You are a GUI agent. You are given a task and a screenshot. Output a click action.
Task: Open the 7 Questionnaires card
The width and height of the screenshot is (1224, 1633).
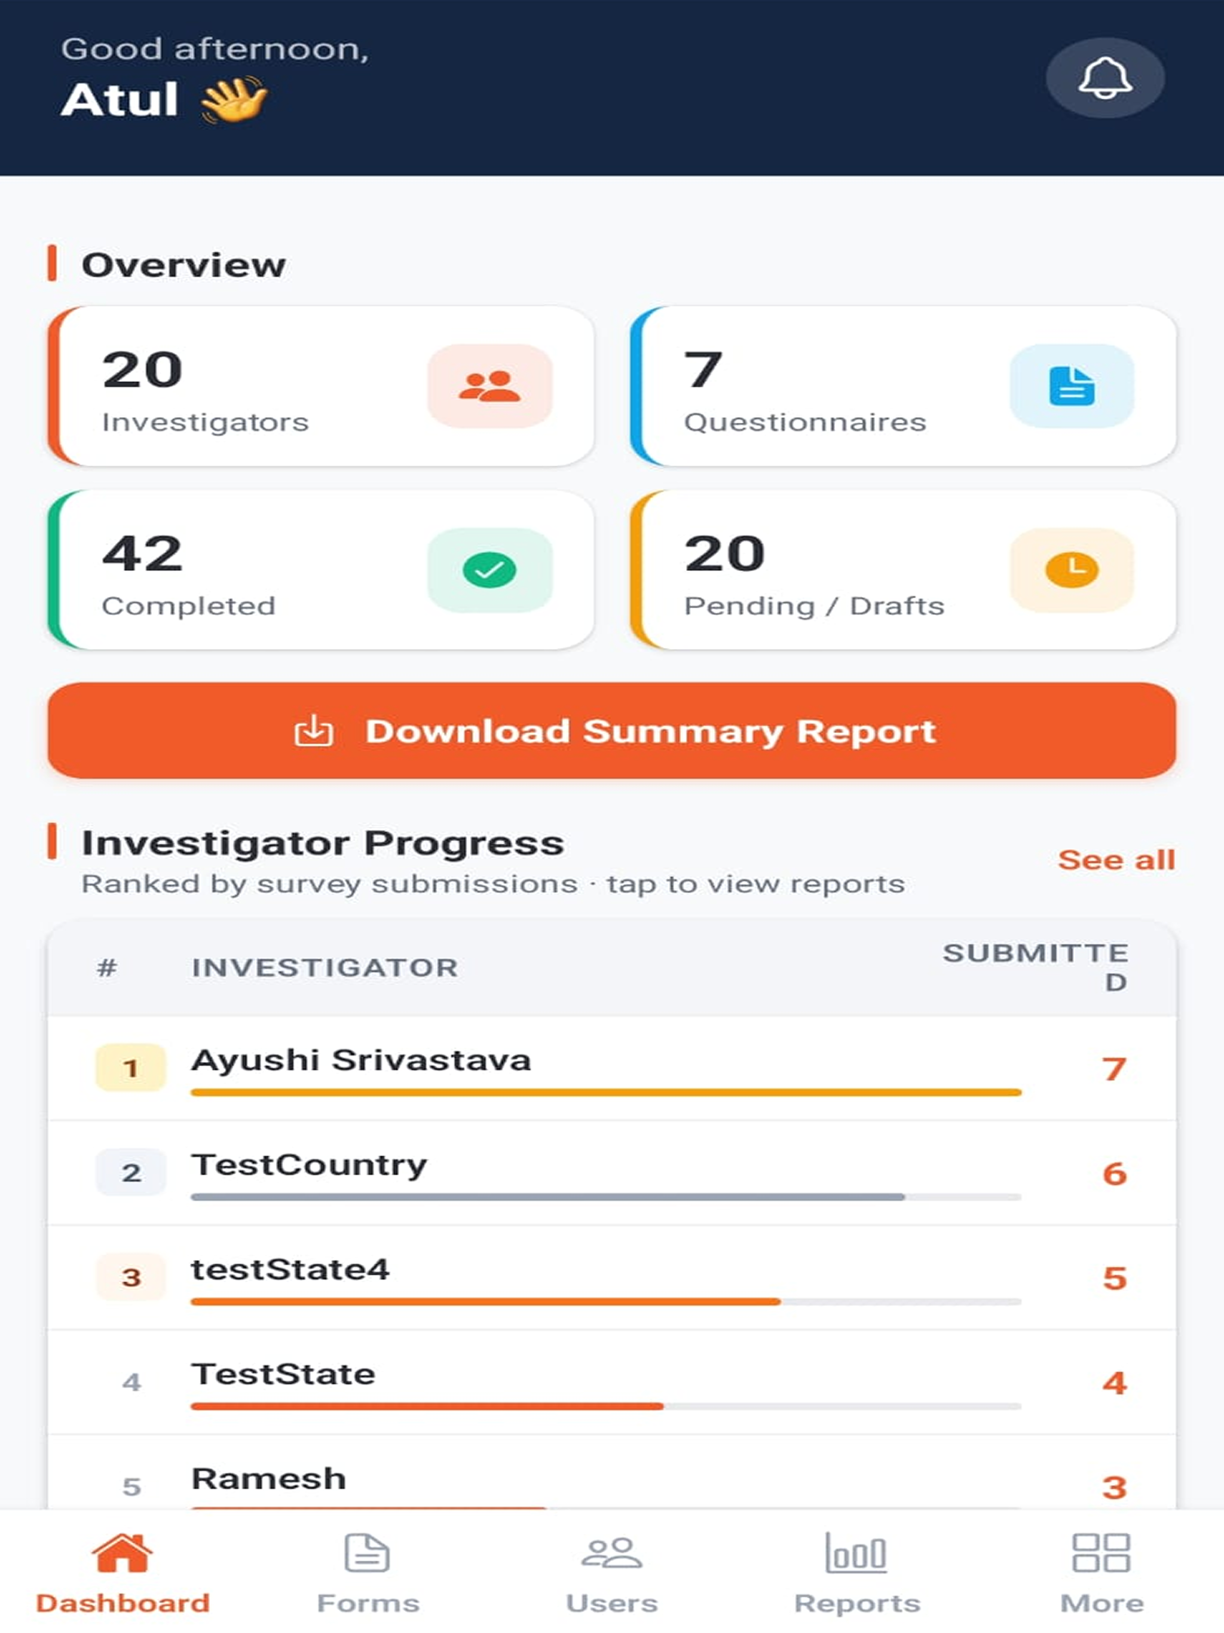(903, 386)
